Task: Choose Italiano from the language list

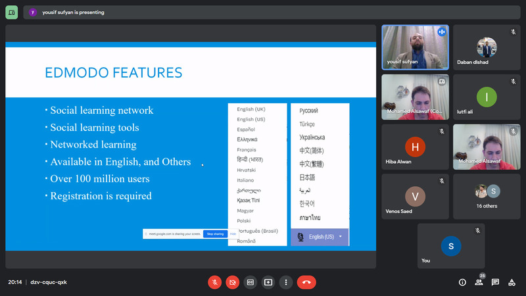Action: (245, 180)
